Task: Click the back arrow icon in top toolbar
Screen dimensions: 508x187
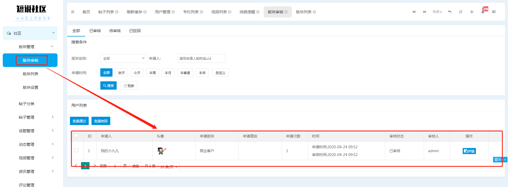Action: 450,12
